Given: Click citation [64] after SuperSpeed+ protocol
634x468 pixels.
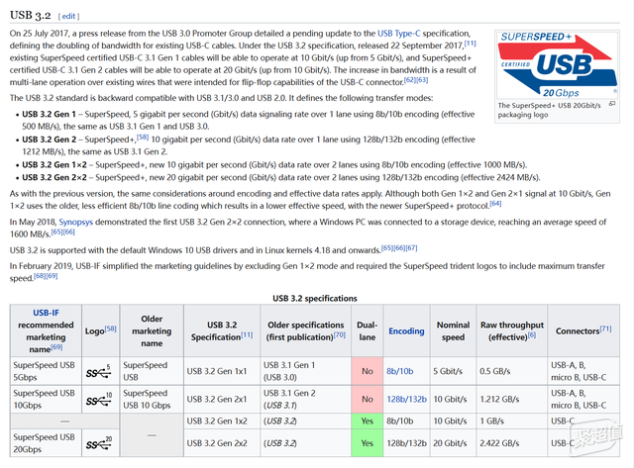Looking at the screenshot, I should pos(495,203).
